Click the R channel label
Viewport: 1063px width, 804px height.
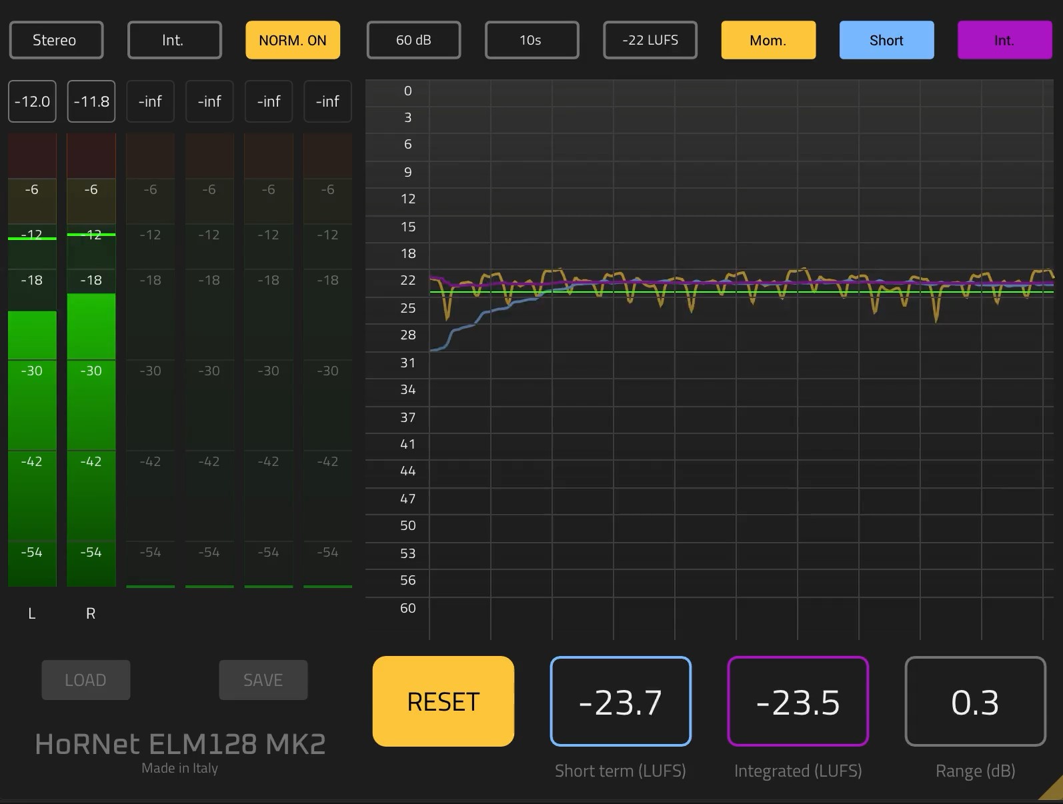[x=91, y=613]
